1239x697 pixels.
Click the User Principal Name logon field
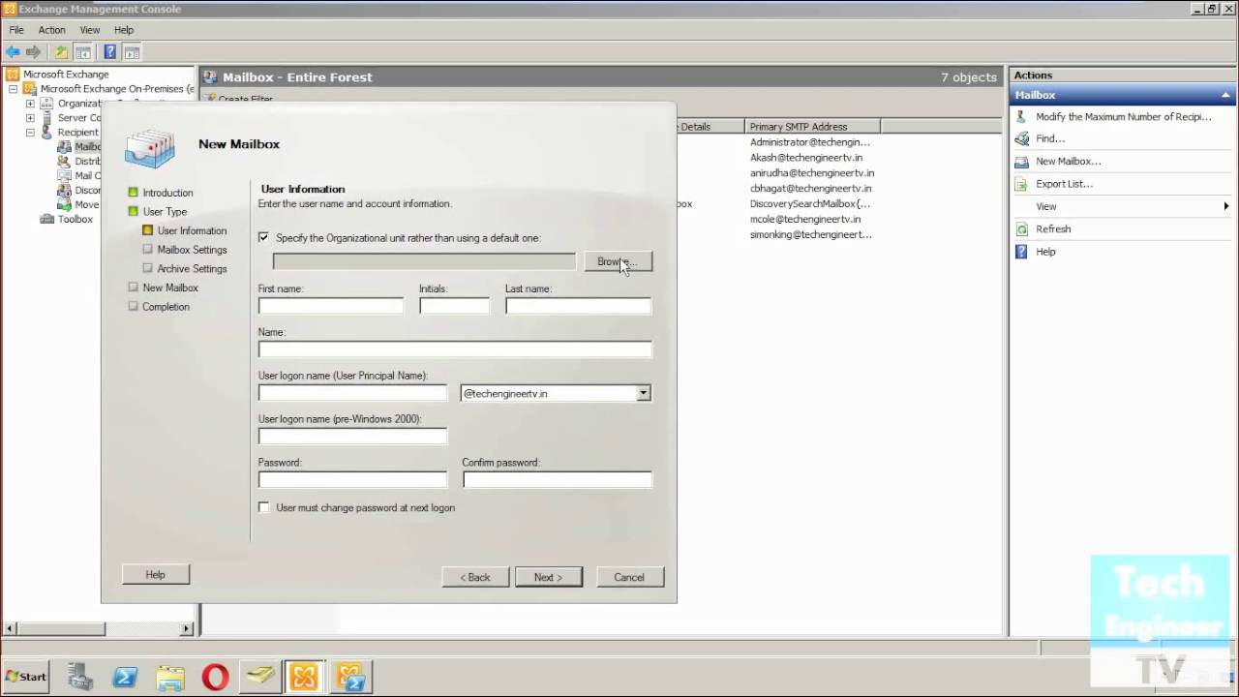pos(352,393)
